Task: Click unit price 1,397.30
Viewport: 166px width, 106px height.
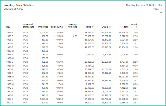Action: tap(44, 99)
